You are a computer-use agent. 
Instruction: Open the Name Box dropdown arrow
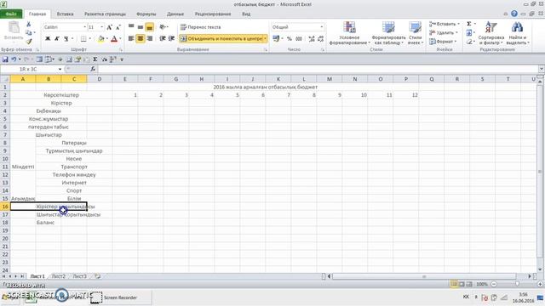click(x=60, y=69)
